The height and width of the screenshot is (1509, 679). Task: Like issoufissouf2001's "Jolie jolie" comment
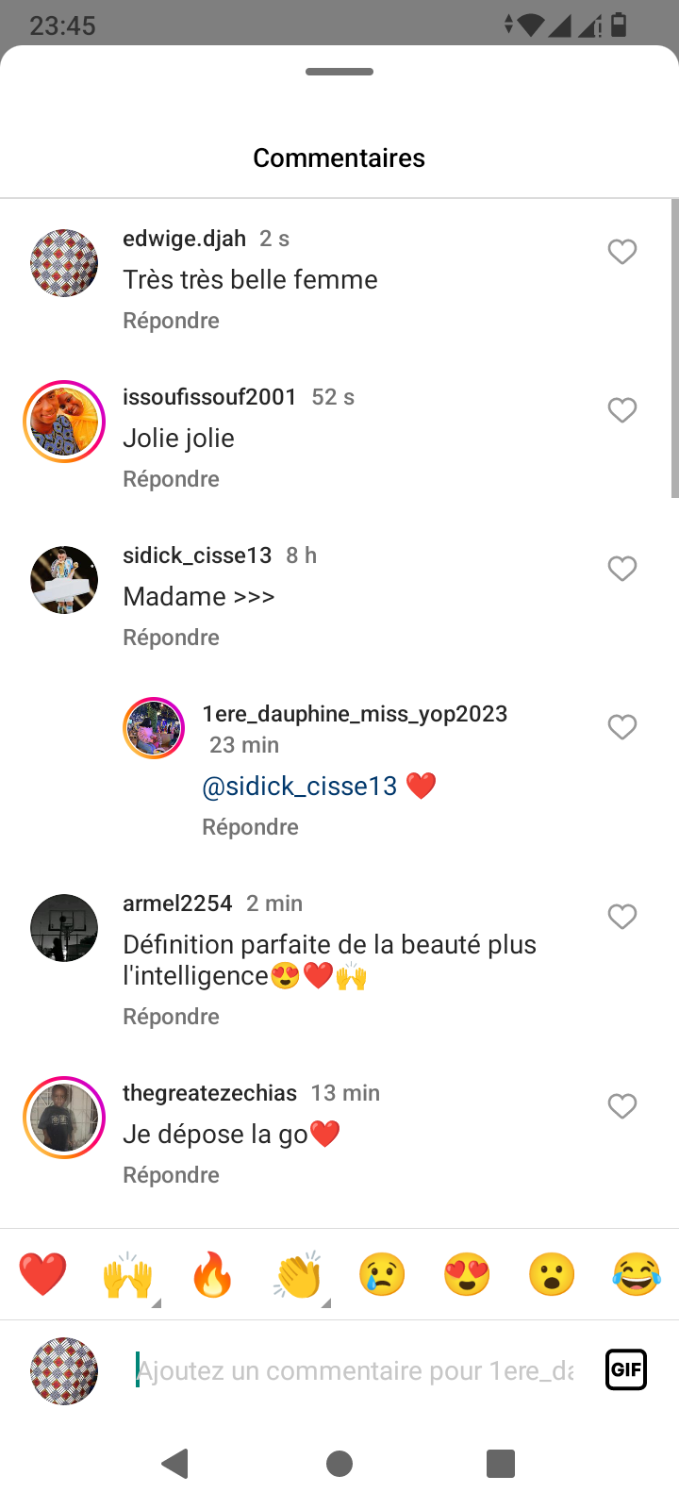tap(621, 410)
